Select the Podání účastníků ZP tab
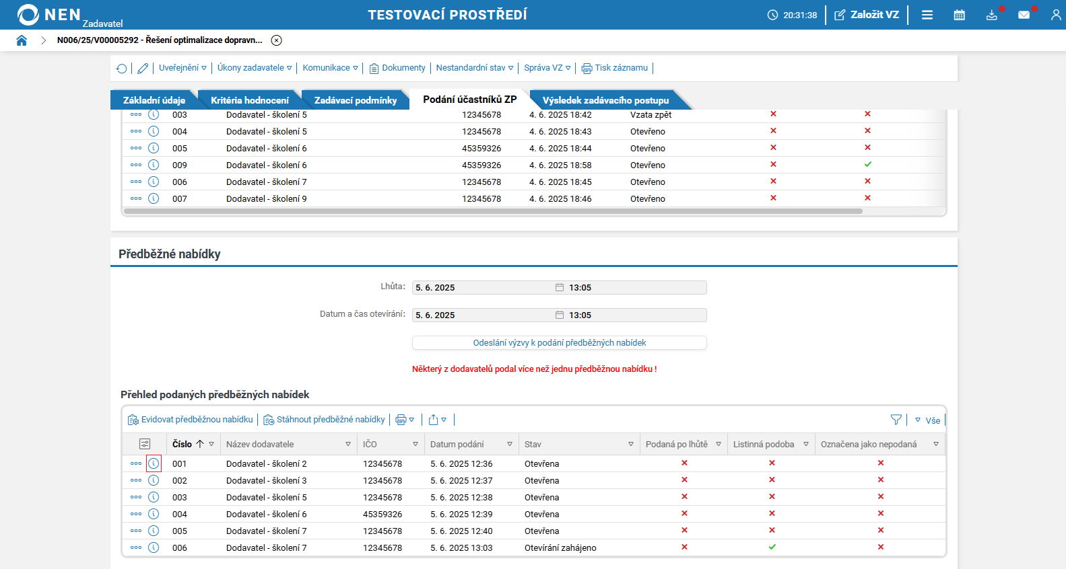Viewport: 1066px width, 569px height. click(x=470, y=100)
